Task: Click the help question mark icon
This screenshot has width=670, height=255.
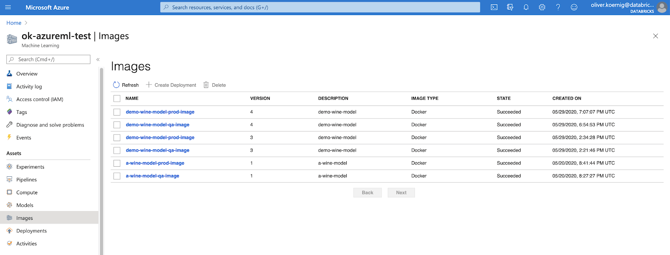Action: (558, 7)
